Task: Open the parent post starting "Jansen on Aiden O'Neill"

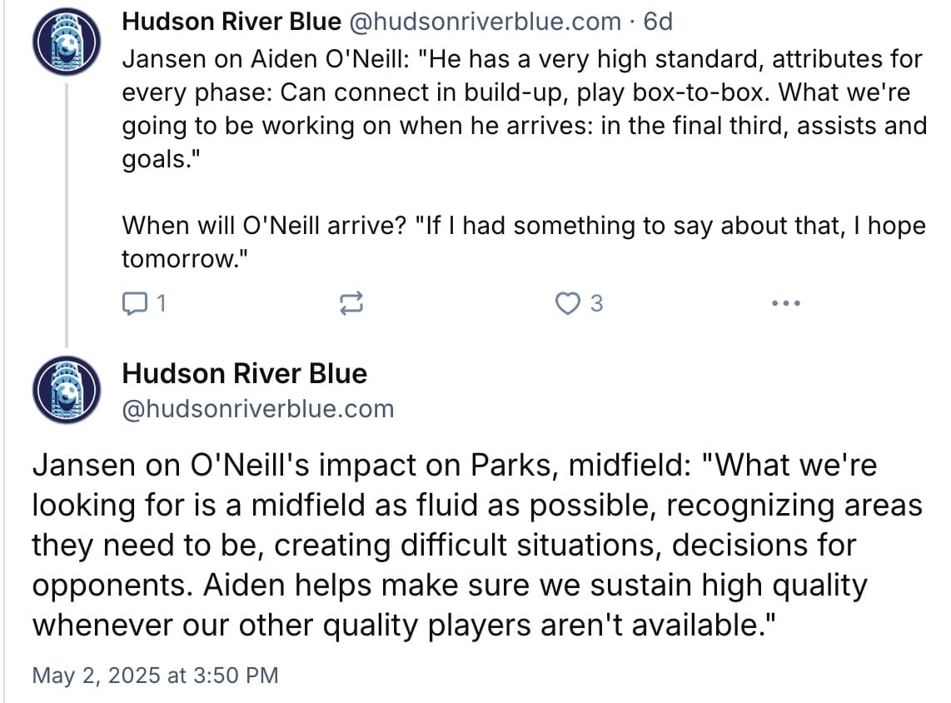Action: click(x=524, y=109)
